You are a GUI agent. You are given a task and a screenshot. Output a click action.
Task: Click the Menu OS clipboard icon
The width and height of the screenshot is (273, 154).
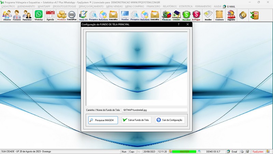(x=83, y=15)
